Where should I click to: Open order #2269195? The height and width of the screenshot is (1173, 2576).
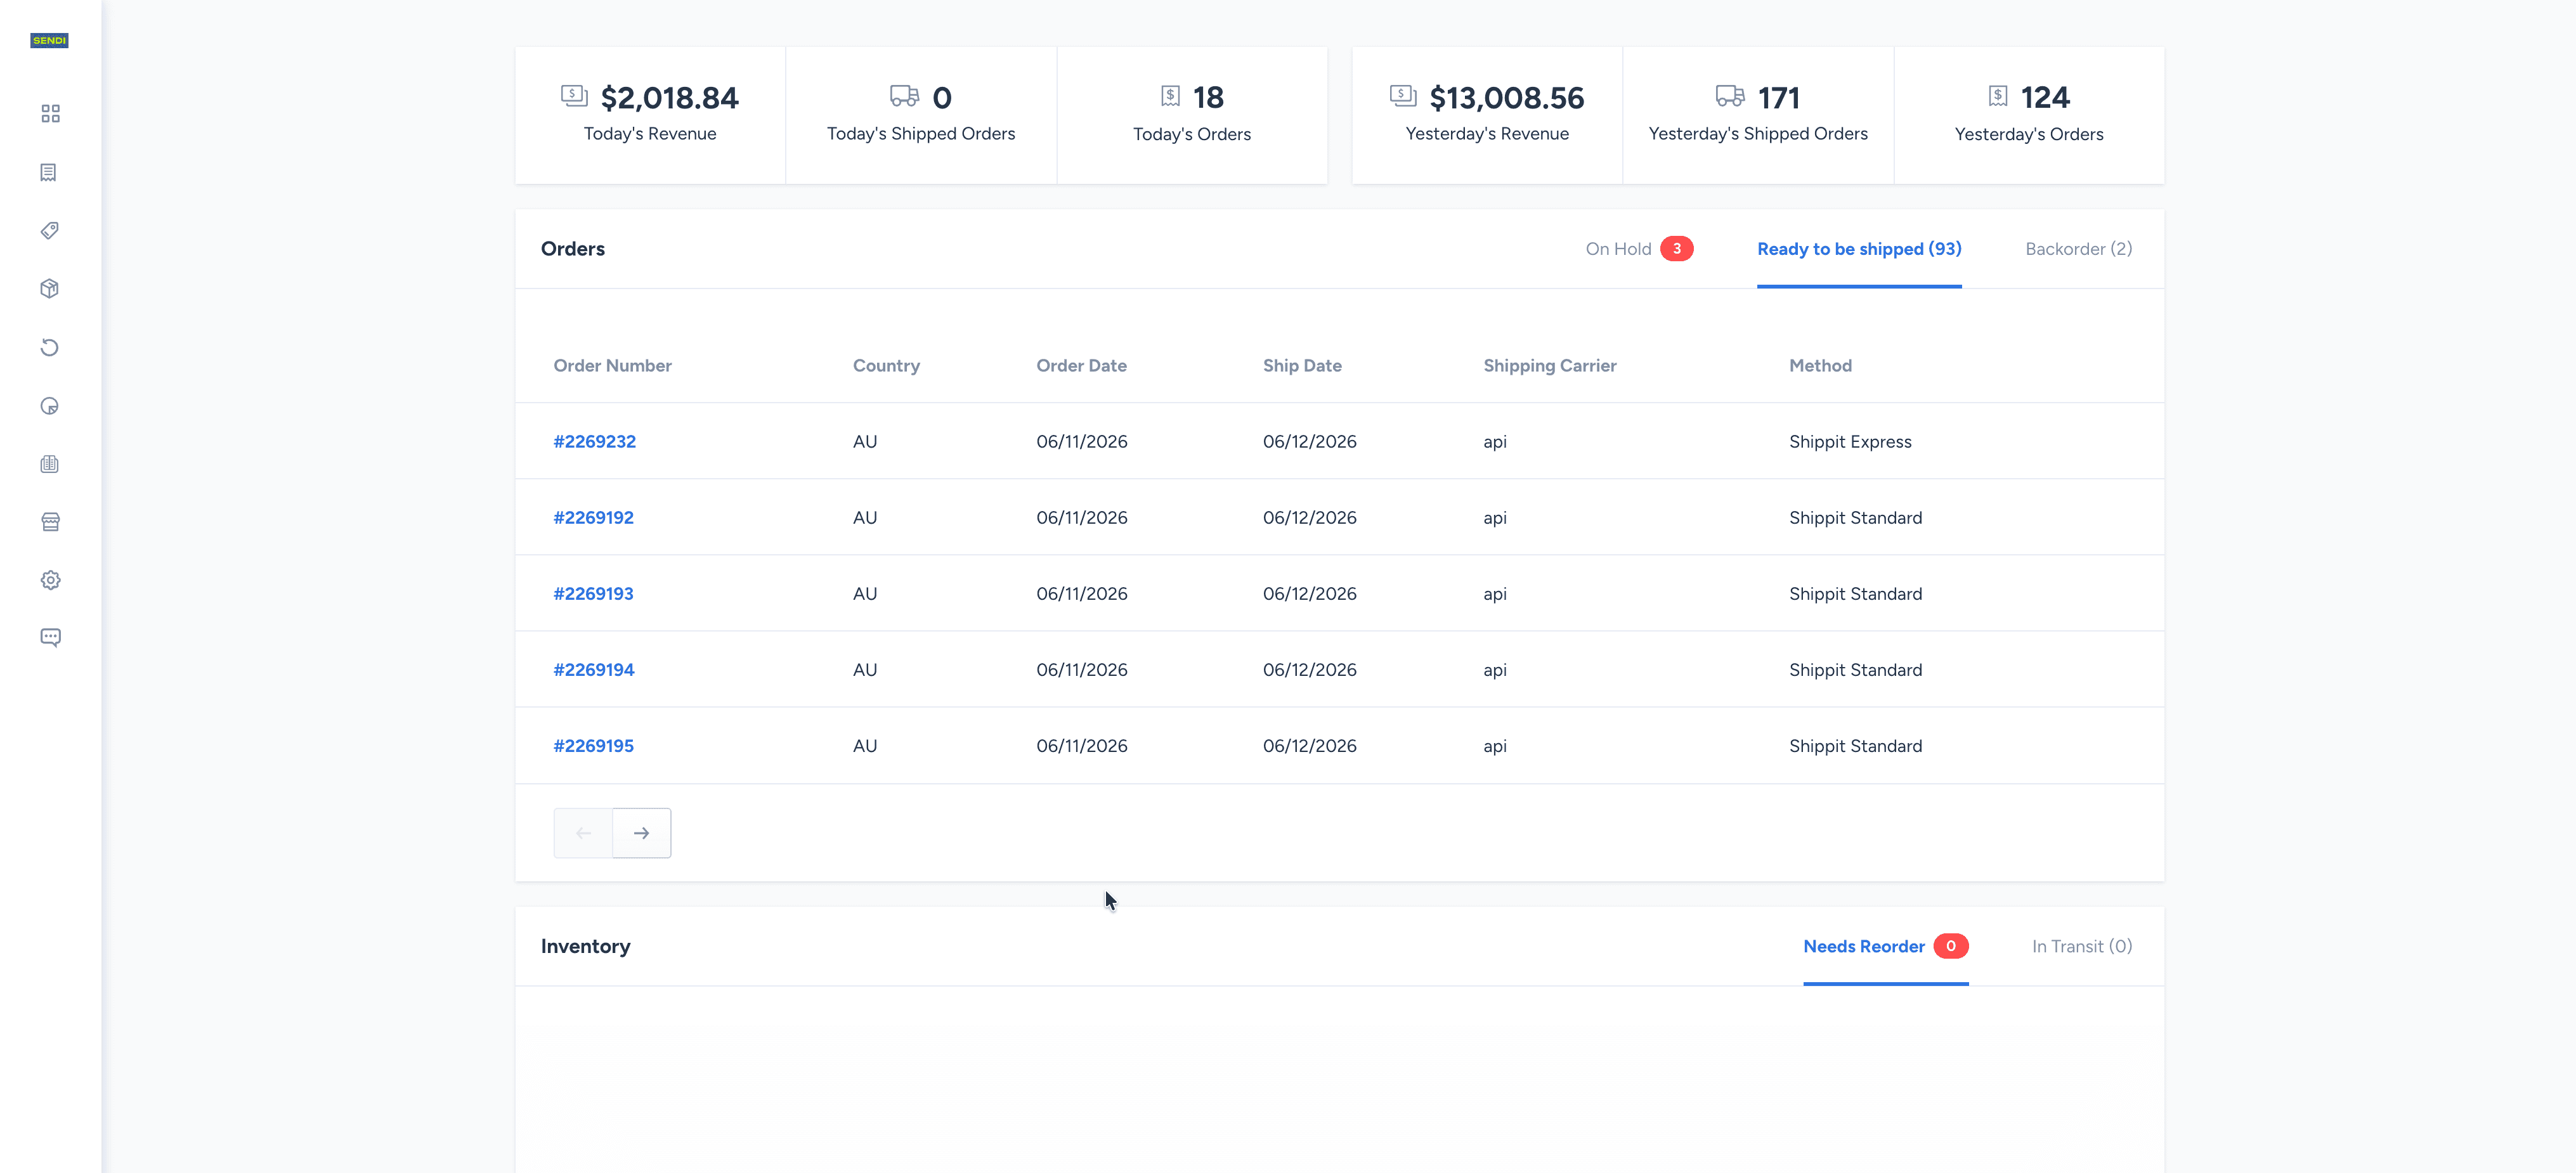[x=593, y=746]
